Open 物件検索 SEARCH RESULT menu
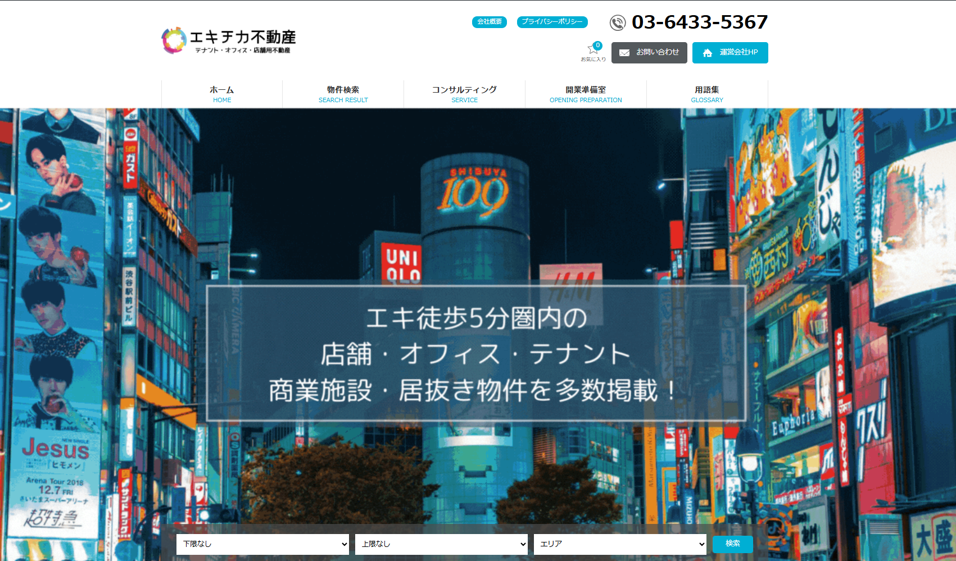This screenshot has height=561, width=956. pos(343,94)
